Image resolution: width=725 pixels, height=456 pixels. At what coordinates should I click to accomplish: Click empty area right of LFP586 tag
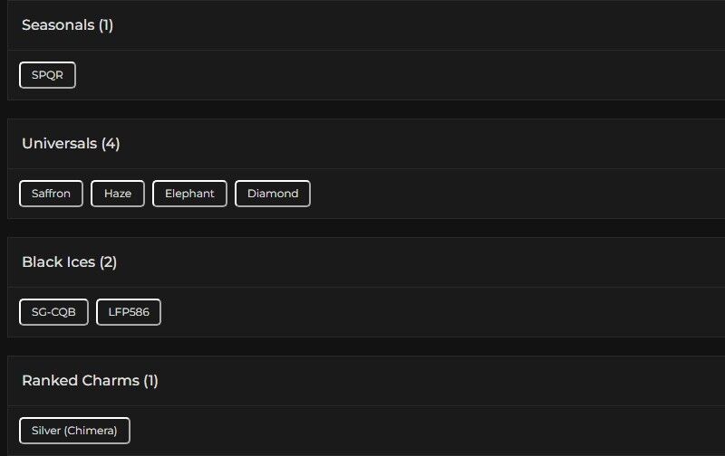(408, 312)
